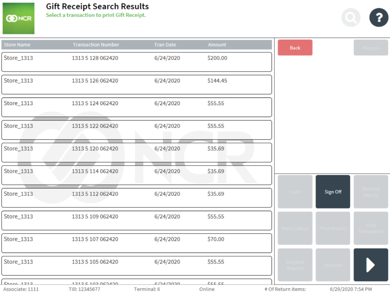Select Void Transaction
Screen dimensions: 390x292
coord(370,228)
